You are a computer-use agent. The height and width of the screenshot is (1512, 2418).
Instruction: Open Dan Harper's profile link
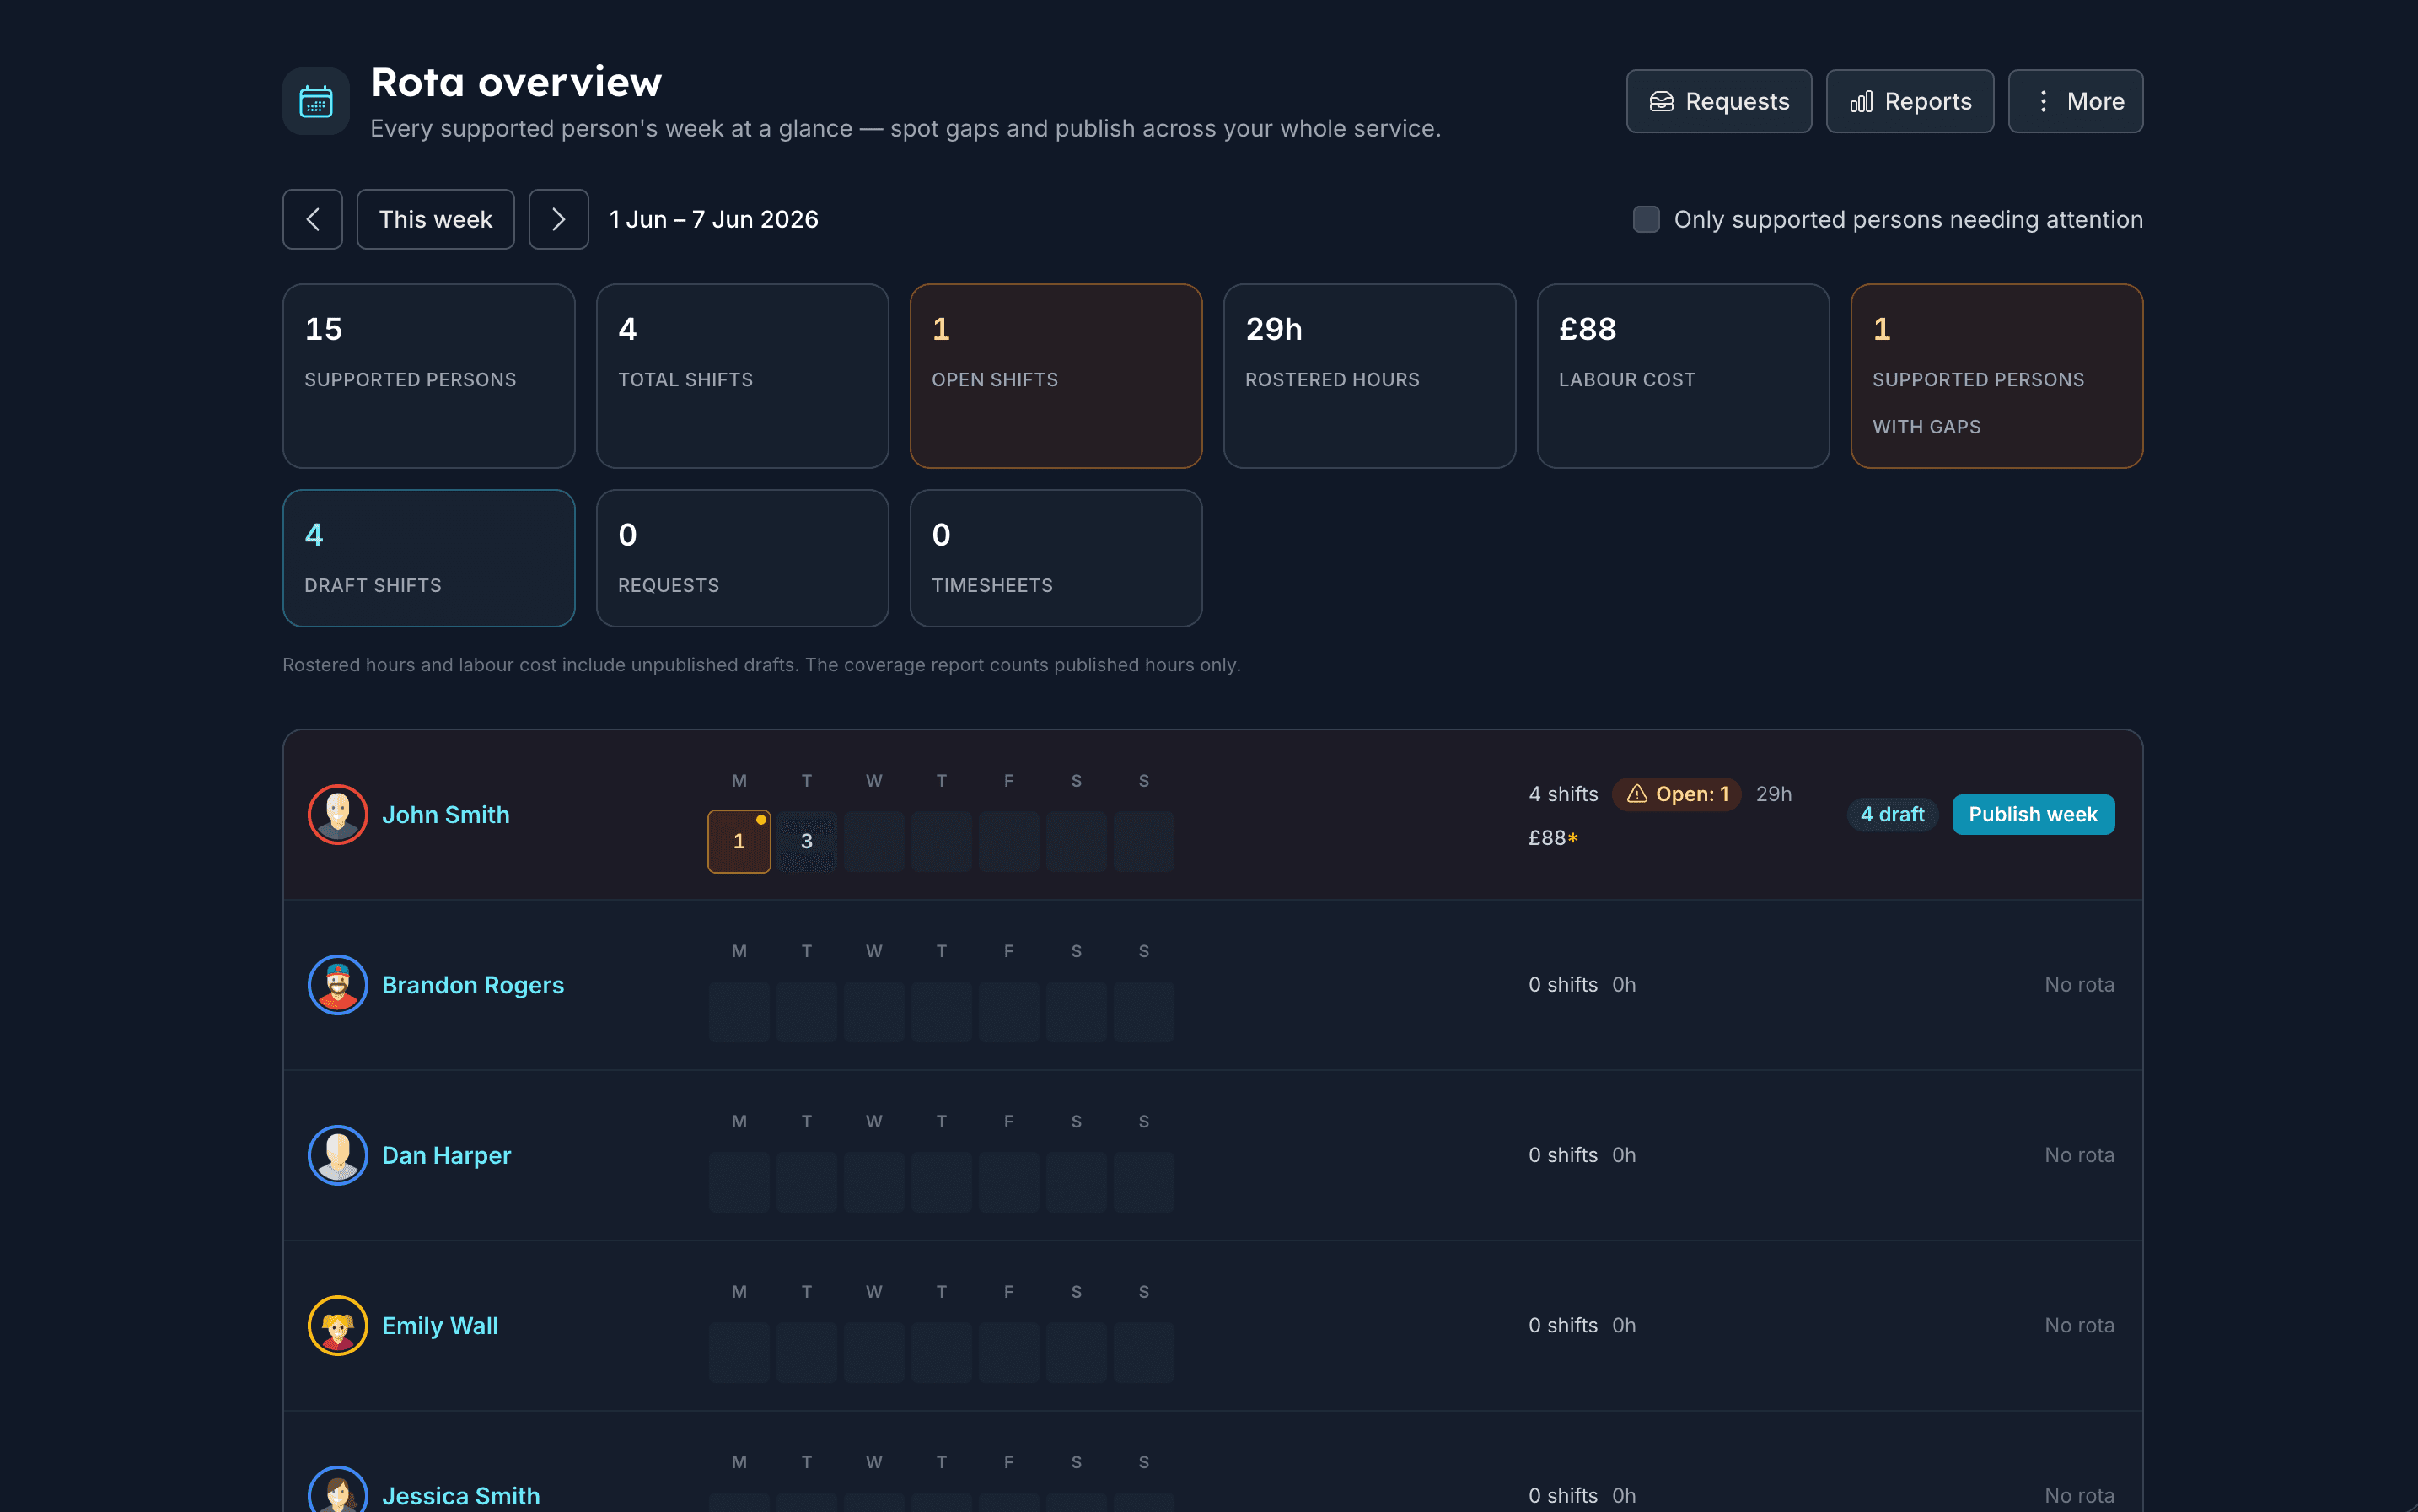447,1155
